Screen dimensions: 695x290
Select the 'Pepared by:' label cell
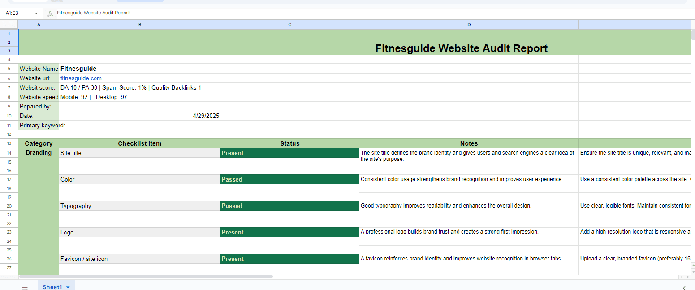[x=39, y=106]
